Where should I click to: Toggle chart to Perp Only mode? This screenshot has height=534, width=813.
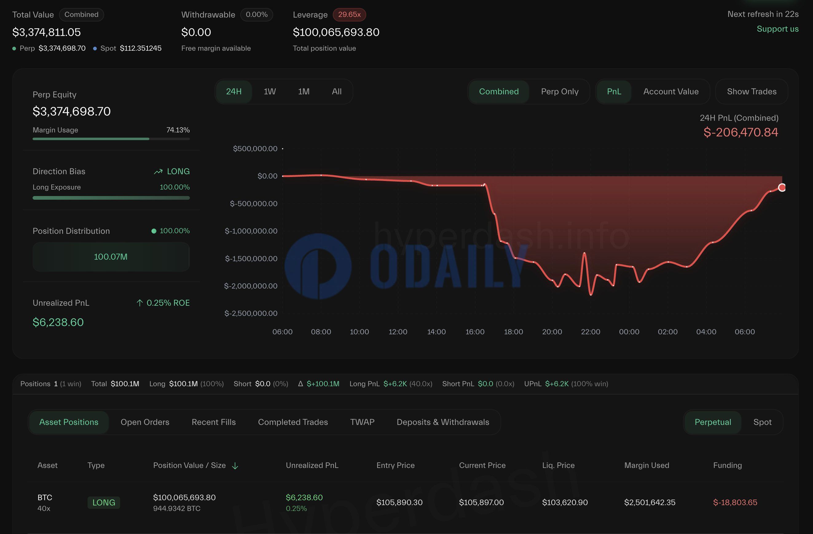click(560, 92)
